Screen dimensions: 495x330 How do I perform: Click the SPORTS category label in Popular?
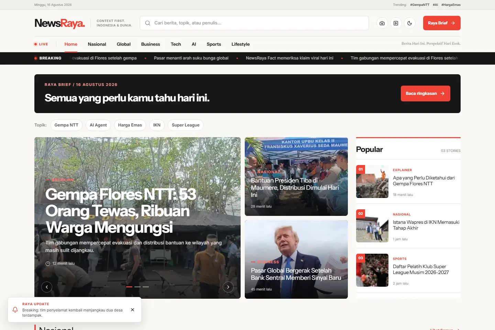(x=399, y=259)
